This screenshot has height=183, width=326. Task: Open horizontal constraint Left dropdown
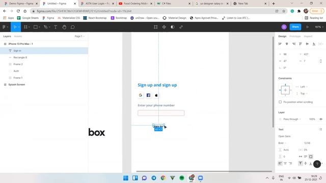point(304,87)
